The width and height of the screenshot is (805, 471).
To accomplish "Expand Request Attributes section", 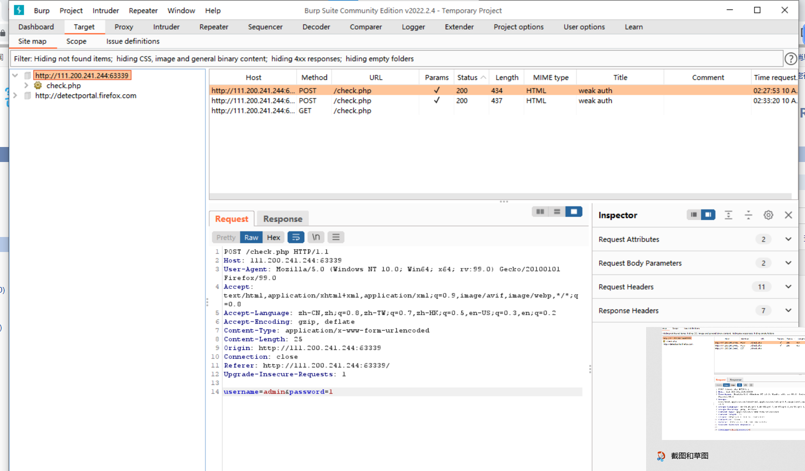I will 789,239.
